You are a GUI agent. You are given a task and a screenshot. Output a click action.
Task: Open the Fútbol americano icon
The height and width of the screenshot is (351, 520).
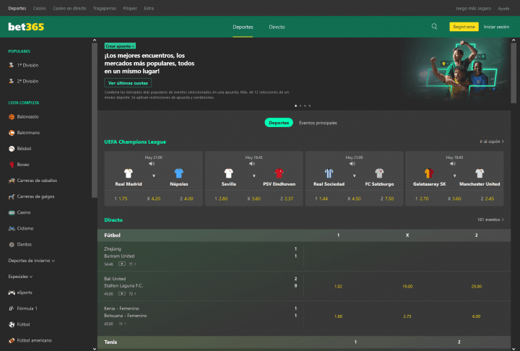click(x=12, y=340)
